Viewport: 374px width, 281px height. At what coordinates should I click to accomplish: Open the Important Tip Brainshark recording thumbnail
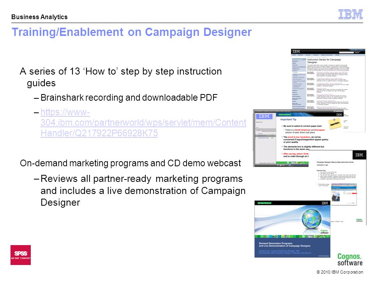(x=298, y=138)
